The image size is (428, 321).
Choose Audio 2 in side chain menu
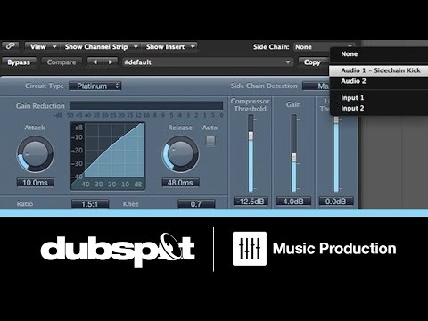(378, 81)
